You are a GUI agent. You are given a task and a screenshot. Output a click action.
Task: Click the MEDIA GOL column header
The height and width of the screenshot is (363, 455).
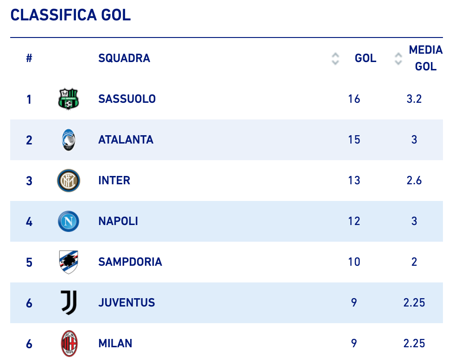(426, 58)
